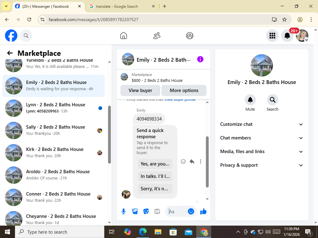Pick a GIF with the GIF icon
318x238 pixels.
tap(157, 211)
